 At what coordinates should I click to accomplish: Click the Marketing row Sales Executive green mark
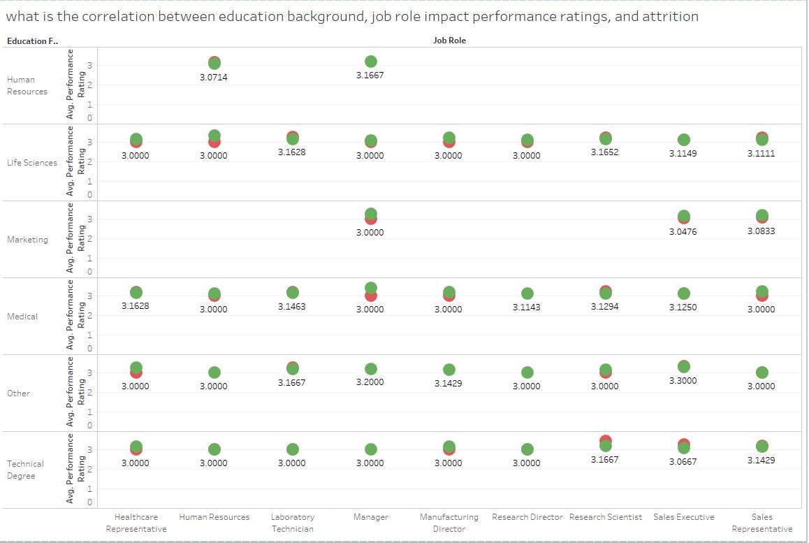[683, 216]
